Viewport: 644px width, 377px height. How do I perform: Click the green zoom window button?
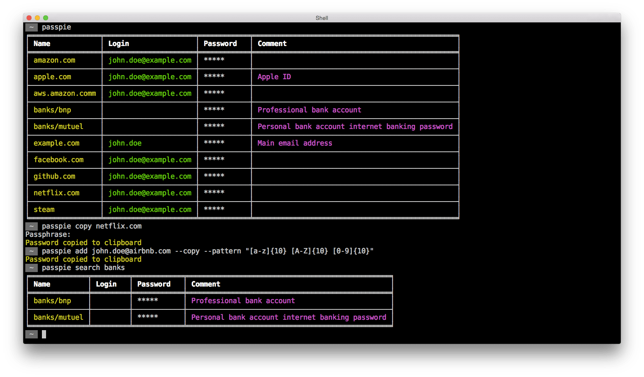coord(46,18)
